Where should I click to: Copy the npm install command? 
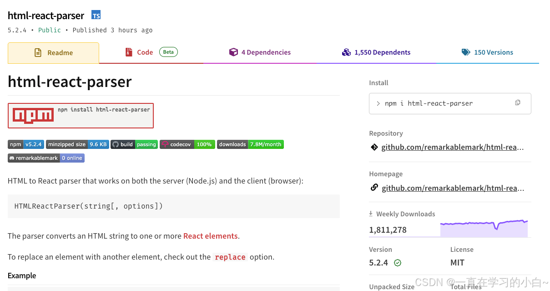point(518,102)
